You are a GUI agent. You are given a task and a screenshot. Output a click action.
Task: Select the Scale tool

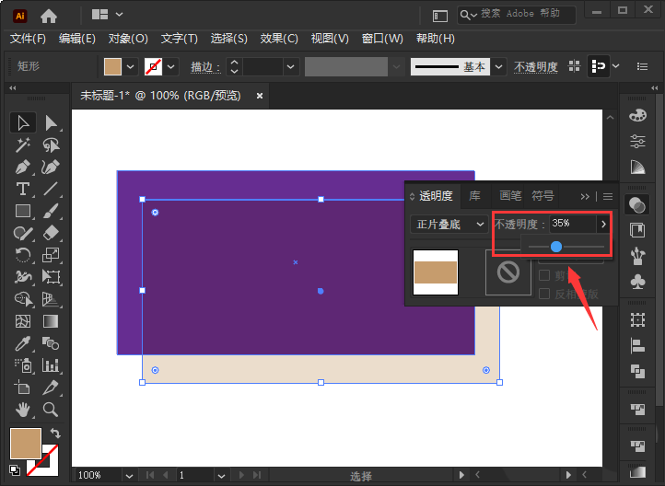click(51, 255)
